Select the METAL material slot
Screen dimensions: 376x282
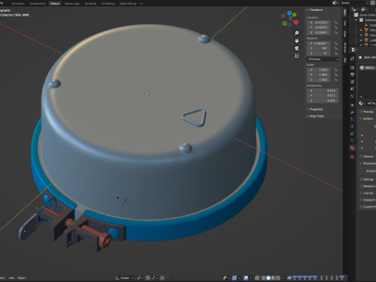[x=367, y=67]
